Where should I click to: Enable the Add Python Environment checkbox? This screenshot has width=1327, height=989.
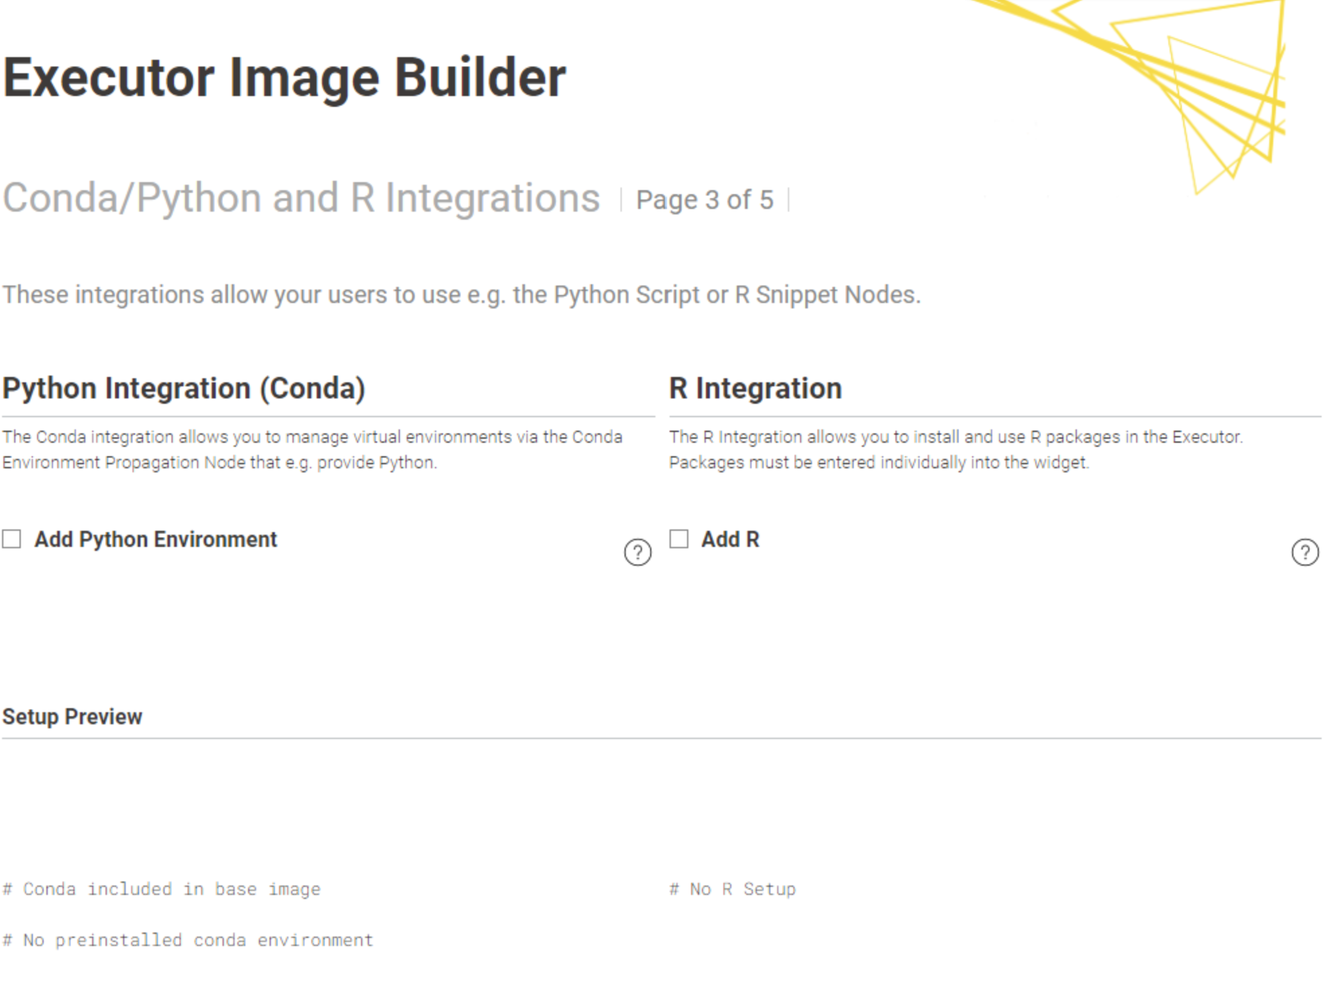point(11,539)
